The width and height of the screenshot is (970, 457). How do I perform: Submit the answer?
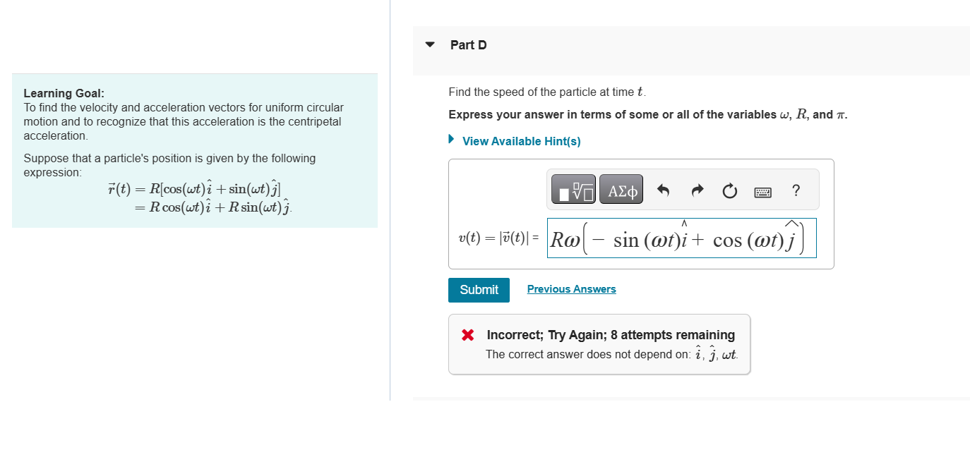[479, 290]
